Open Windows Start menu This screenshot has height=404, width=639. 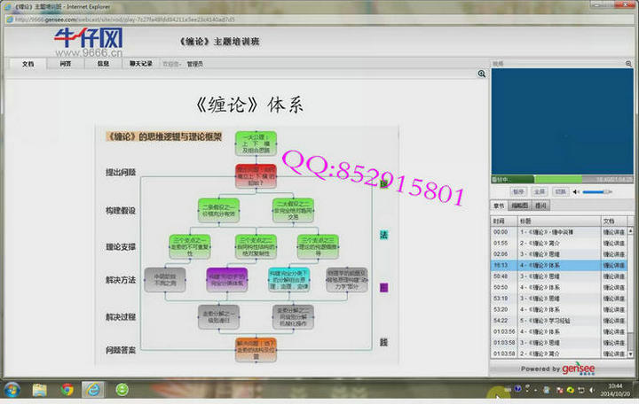coord(12,390)
